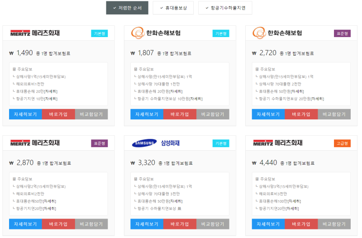Select 바로가입 for the Samsung 3,320 plan

180,224
